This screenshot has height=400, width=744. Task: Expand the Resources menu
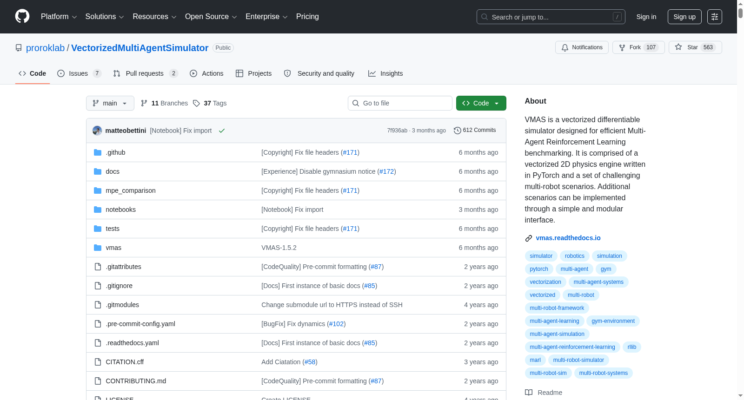click(x=154, y=17)
